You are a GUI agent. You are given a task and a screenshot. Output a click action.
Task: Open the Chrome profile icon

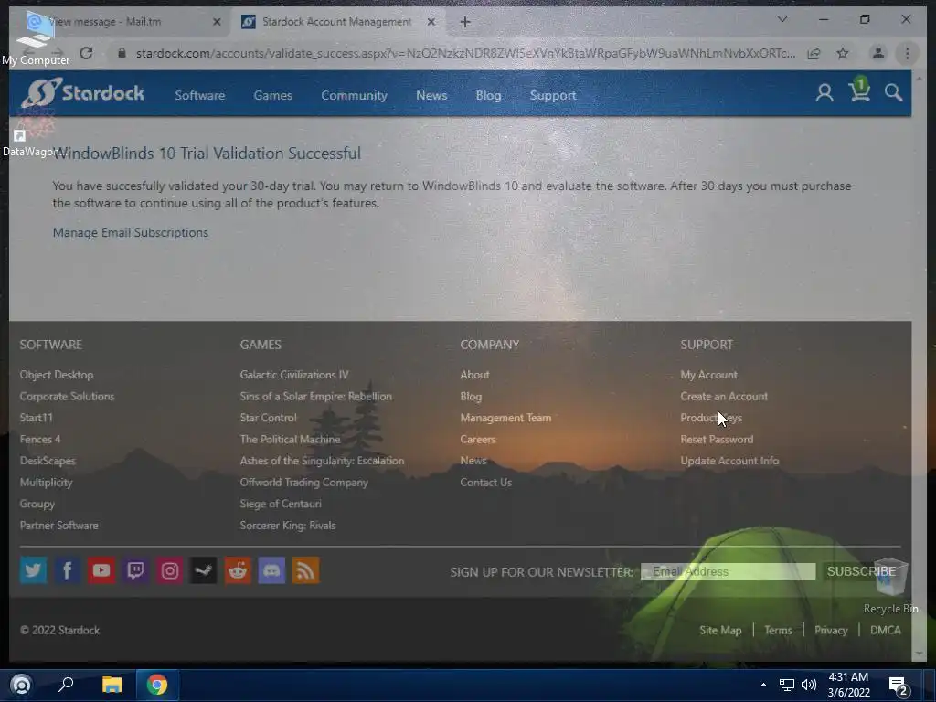877,53
